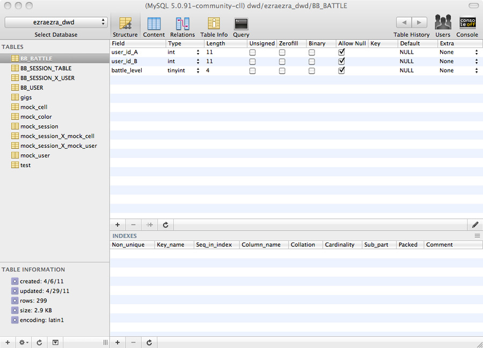Refresh the fields list
The width and height of the screenshot is (483, 348).
click(166, 225)
